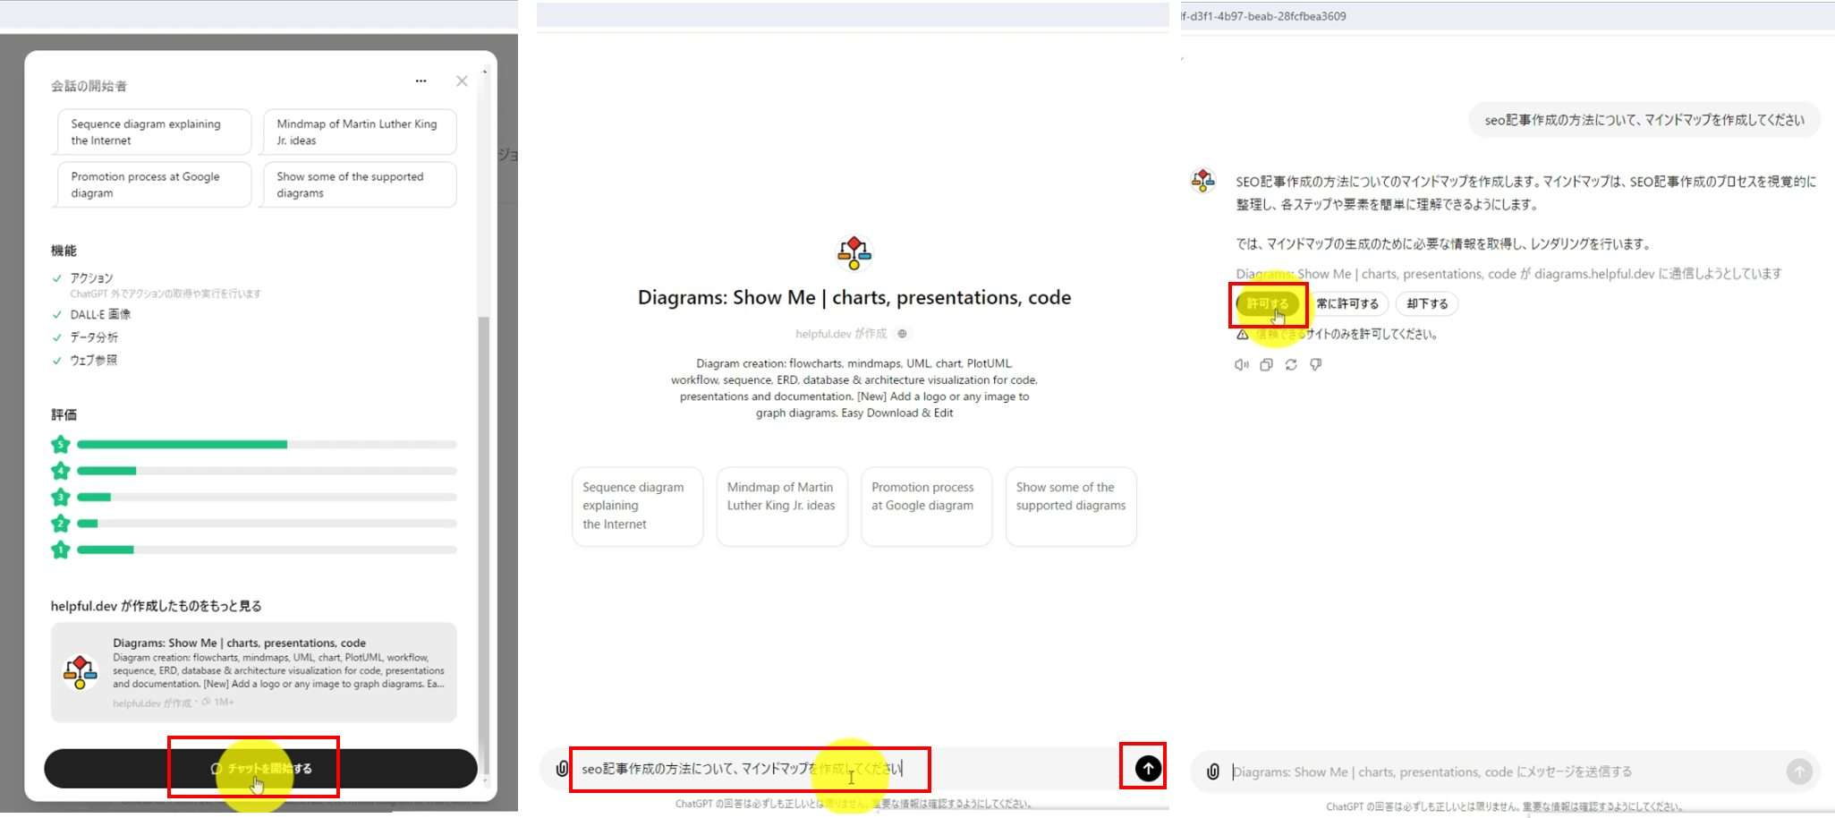The width and height of the screenshot is (1835, 818).
Task: Click the 4-star rating icon
Action: 61,471
